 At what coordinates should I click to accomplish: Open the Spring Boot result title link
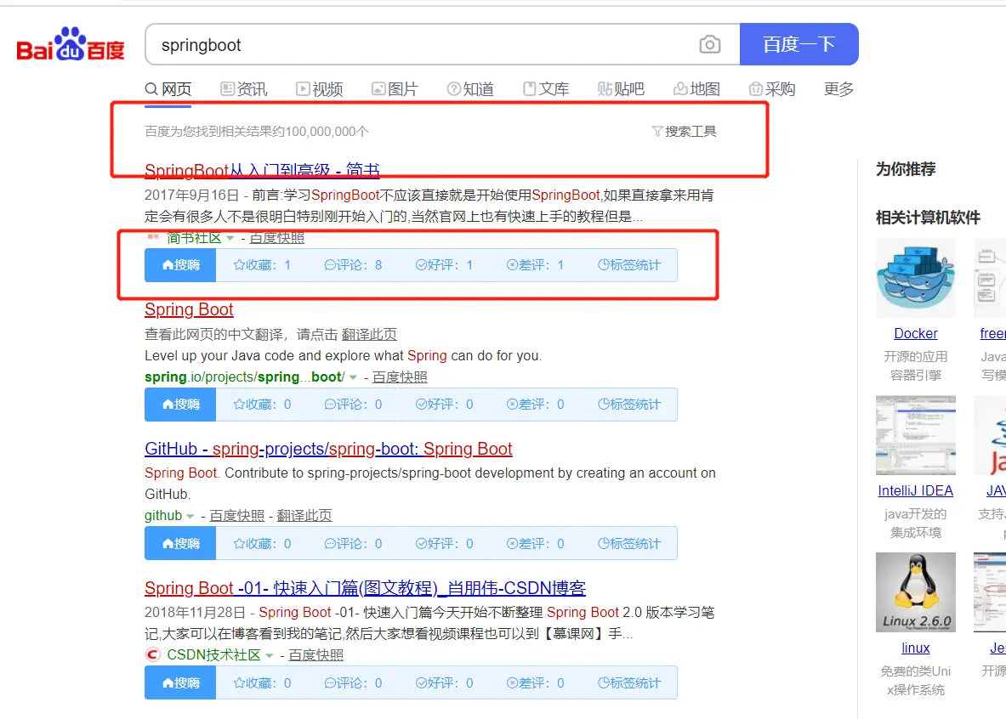[189, 310]
